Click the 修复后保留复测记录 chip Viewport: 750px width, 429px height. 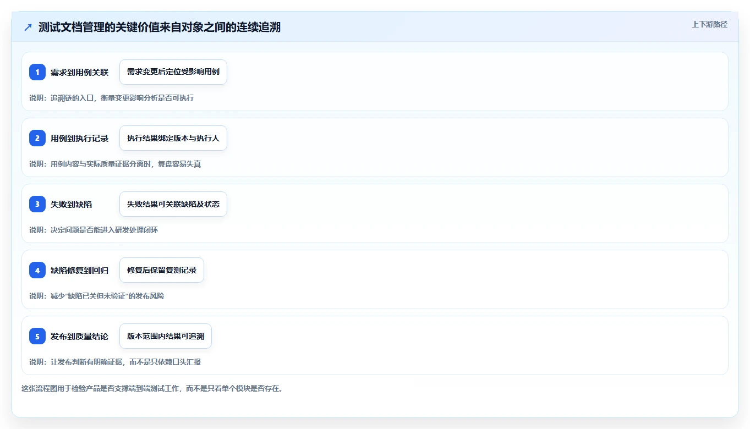point(162,270)
